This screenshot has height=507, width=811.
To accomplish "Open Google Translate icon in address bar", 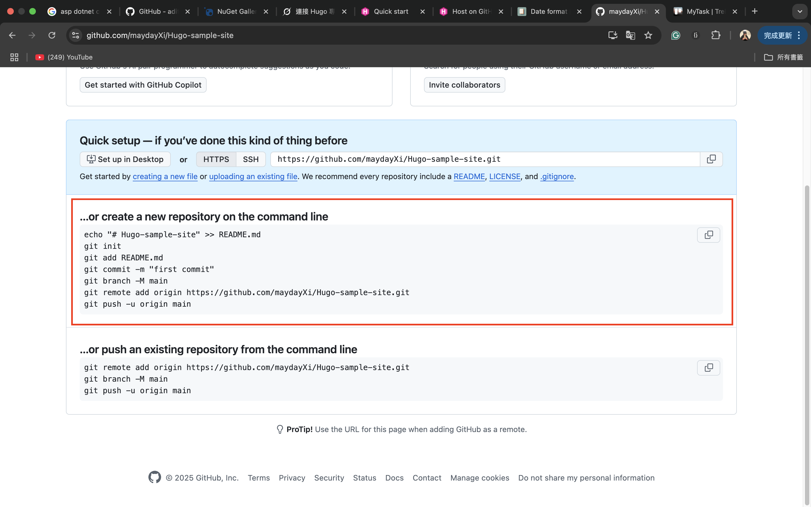I will (630, 35).
